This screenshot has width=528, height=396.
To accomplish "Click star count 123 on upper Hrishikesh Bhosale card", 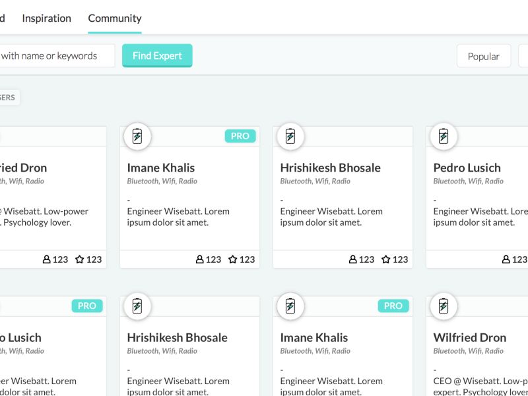I will click(401, 259).
